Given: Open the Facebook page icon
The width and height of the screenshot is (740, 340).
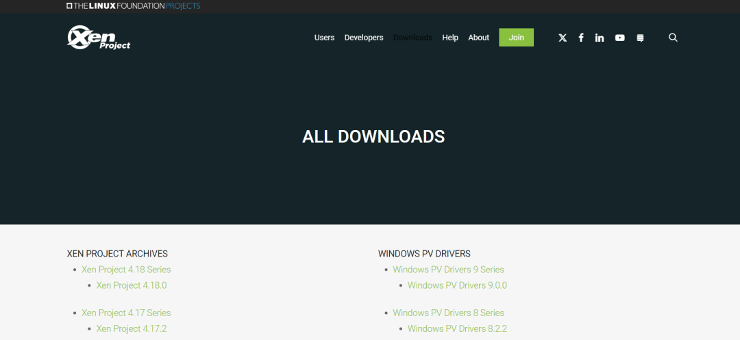Looking at the screenshot, I should (581, 38).
